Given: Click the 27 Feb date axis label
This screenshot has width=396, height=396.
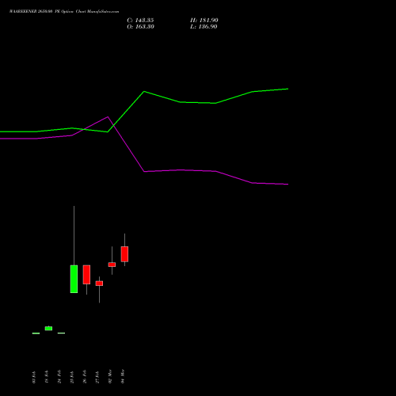Looking at the screenshot, I should [x=97, y=377].
